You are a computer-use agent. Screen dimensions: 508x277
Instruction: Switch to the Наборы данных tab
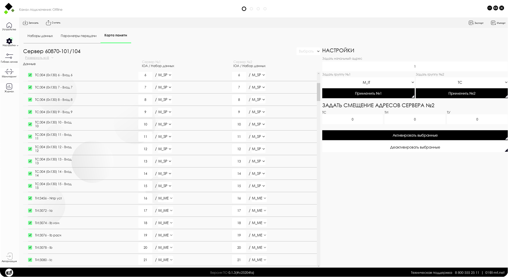(x=40, y=36)
